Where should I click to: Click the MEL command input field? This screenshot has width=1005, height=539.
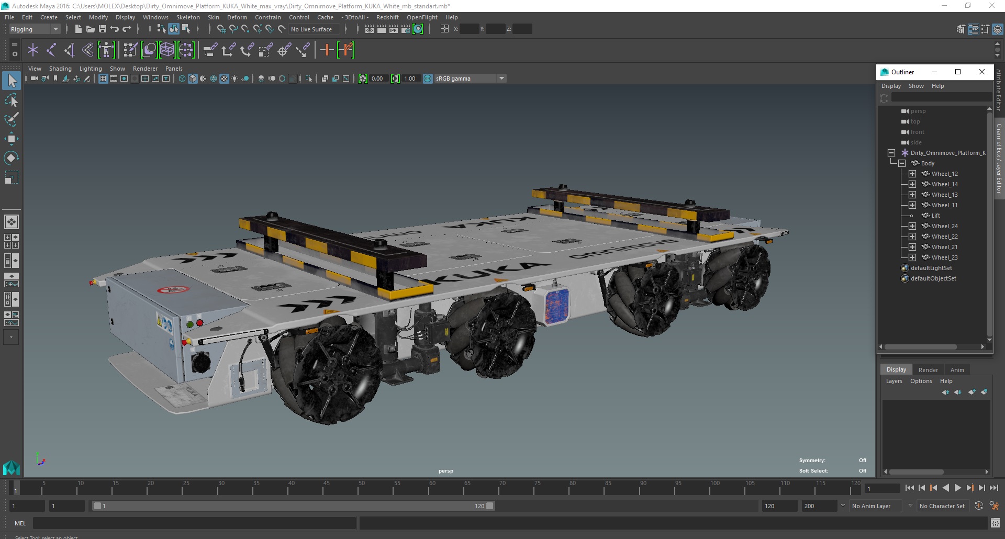tap(194, 523)
